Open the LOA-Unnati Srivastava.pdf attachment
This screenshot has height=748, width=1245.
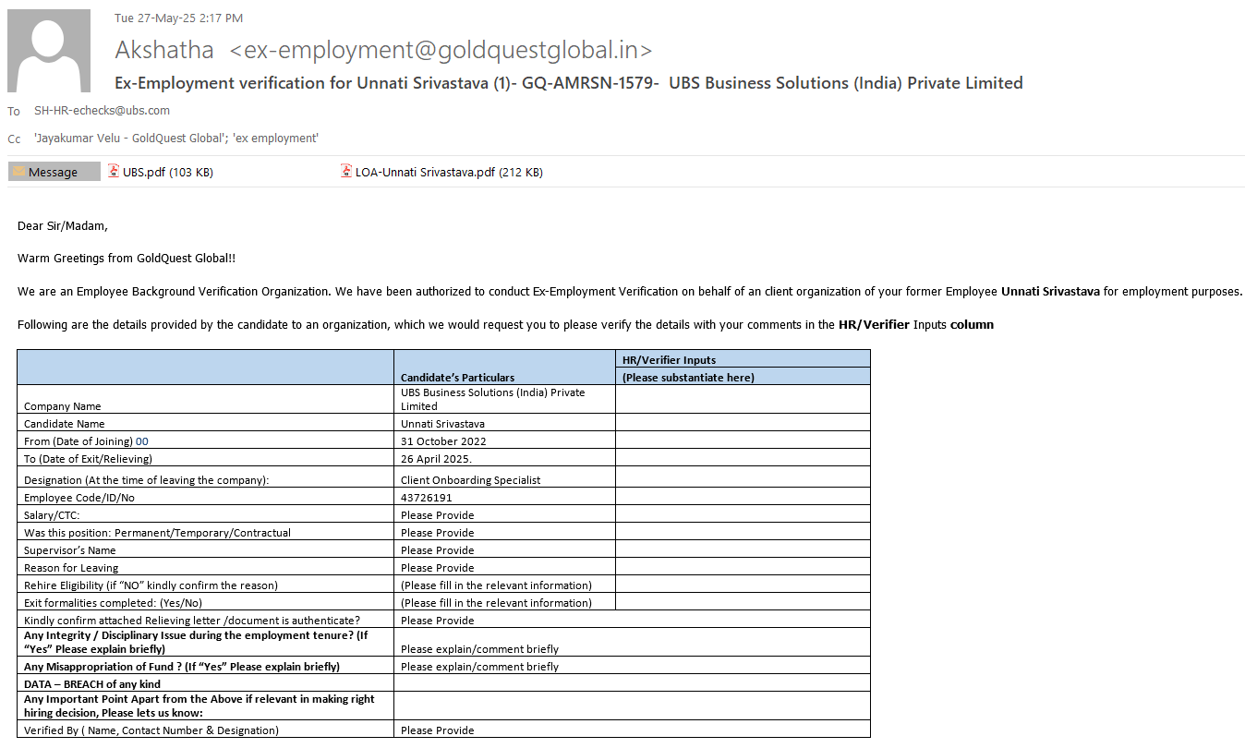pyautogui.click(x=448, y=172)
